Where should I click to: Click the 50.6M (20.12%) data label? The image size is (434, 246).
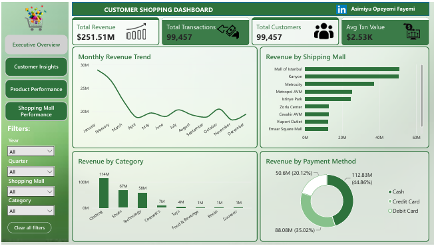point(294,173)
